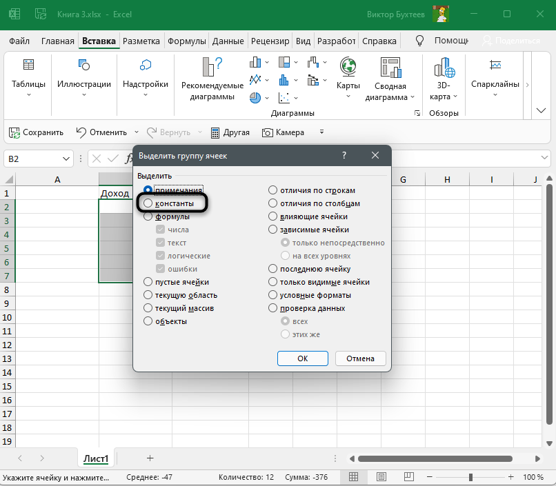Click the Камера (Camera) tool icon
Viewport: 556px width, 486px height.
[x=267, y=132]
